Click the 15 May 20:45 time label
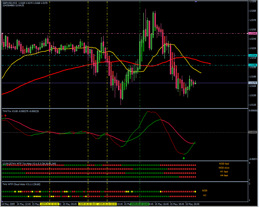 click(192, 204)
